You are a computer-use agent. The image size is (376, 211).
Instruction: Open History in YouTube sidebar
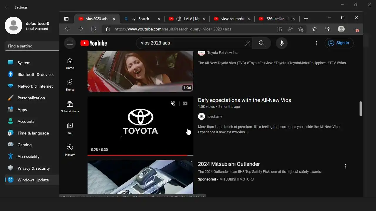click(70, 150)
